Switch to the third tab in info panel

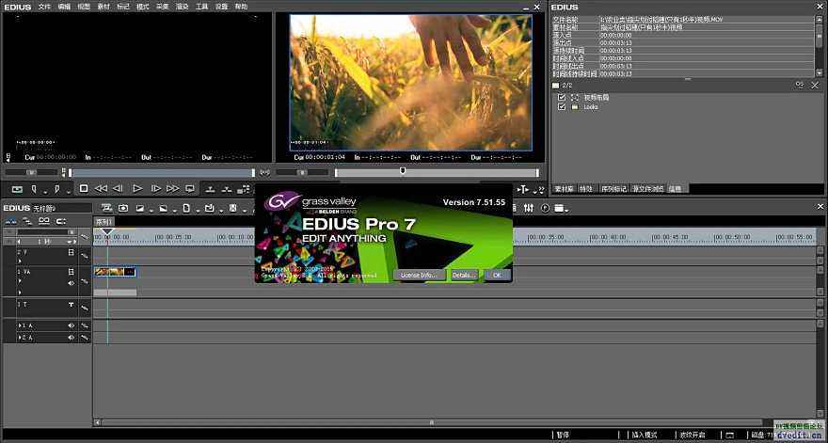click(614, 188)
